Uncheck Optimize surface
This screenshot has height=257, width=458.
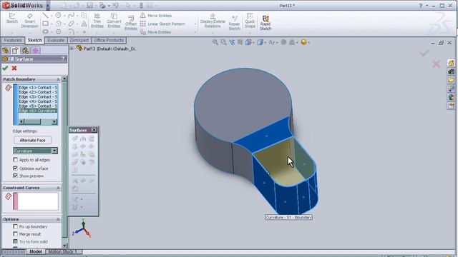(16, 168)
